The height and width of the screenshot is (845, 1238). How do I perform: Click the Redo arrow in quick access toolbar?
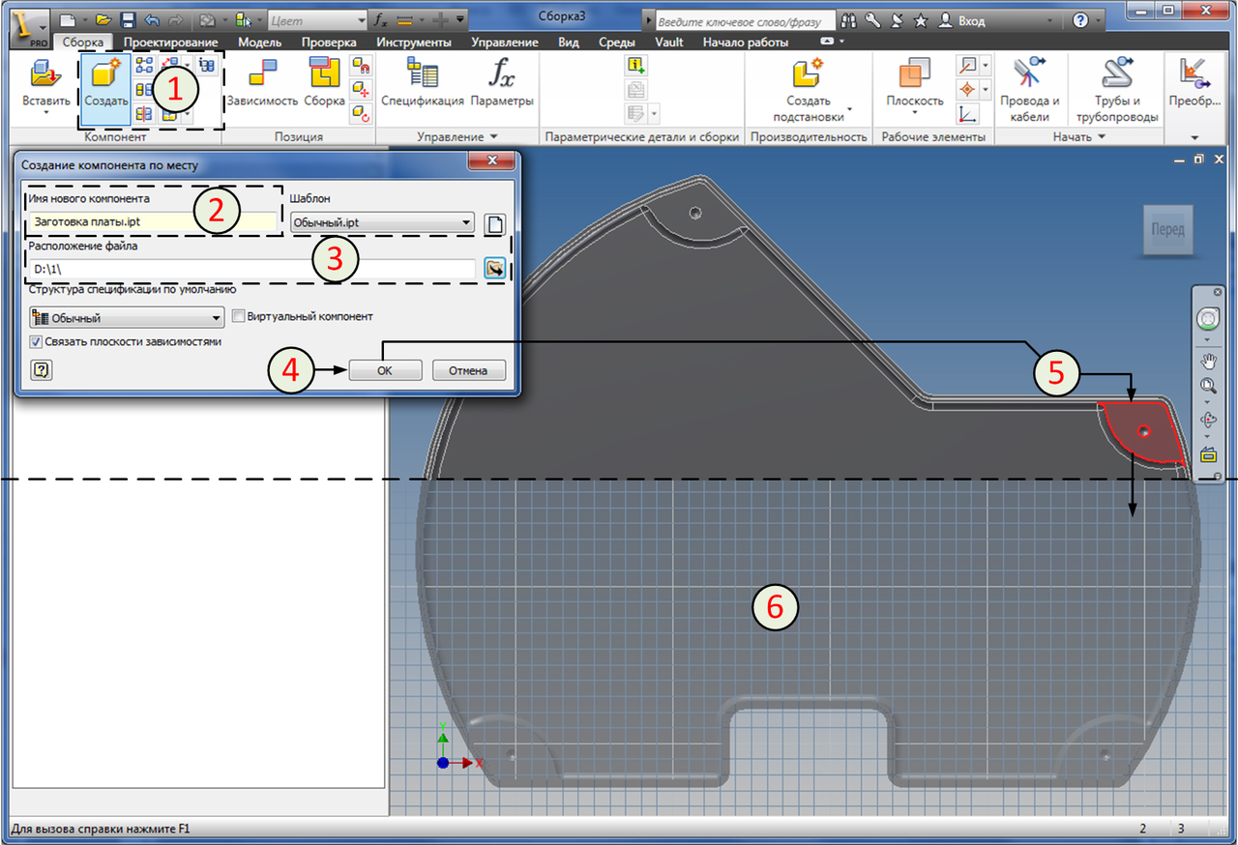pyautogui.click(x=175, y=19)
